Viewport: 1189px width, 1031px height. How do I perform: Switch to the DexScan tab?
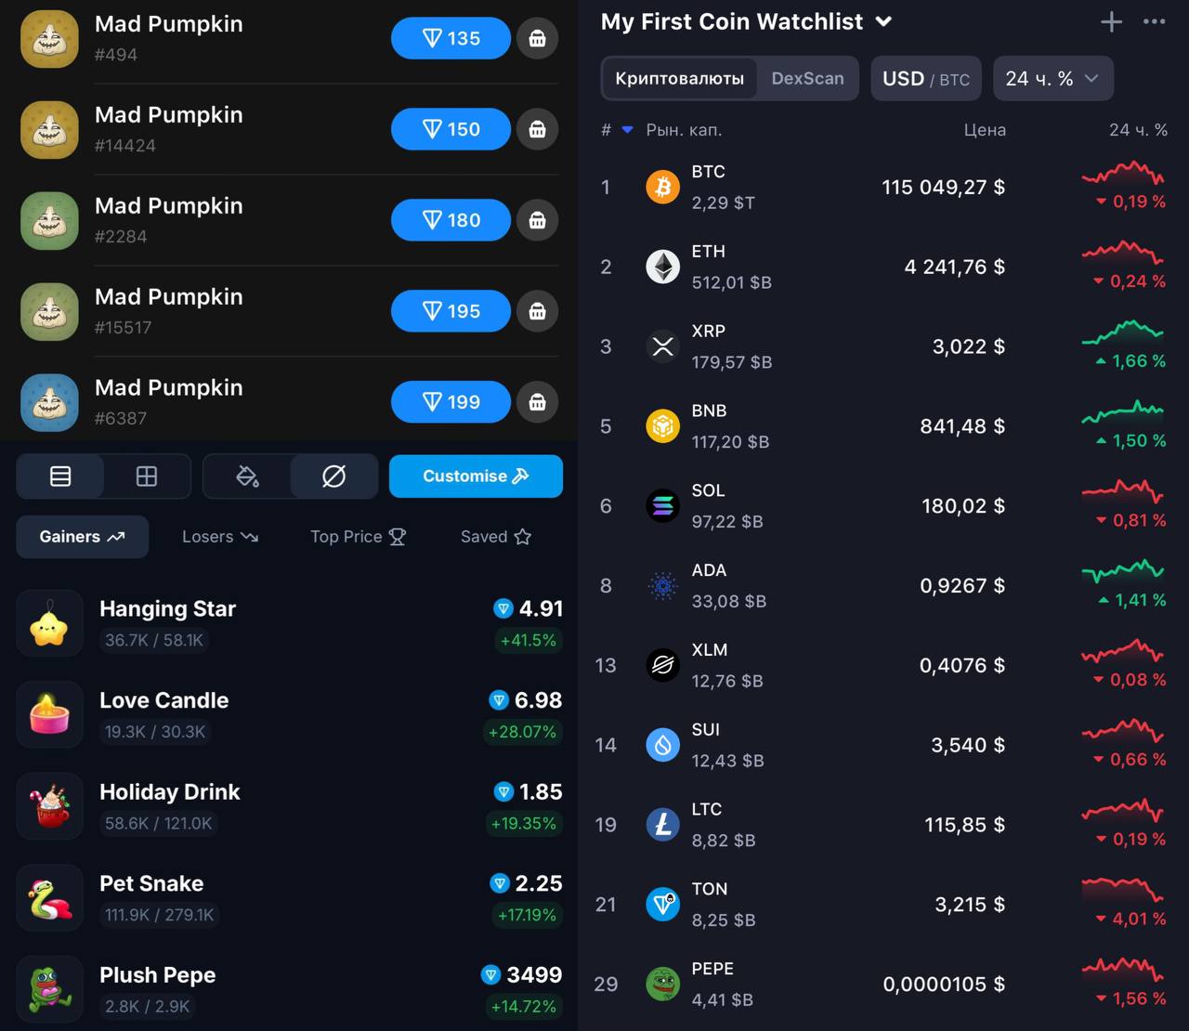point(807,79)
